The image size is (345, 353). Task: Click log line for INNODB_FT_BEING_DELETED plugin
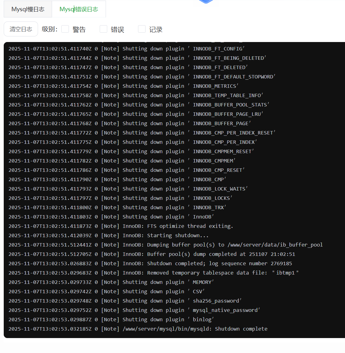click(x=137, y=58)
